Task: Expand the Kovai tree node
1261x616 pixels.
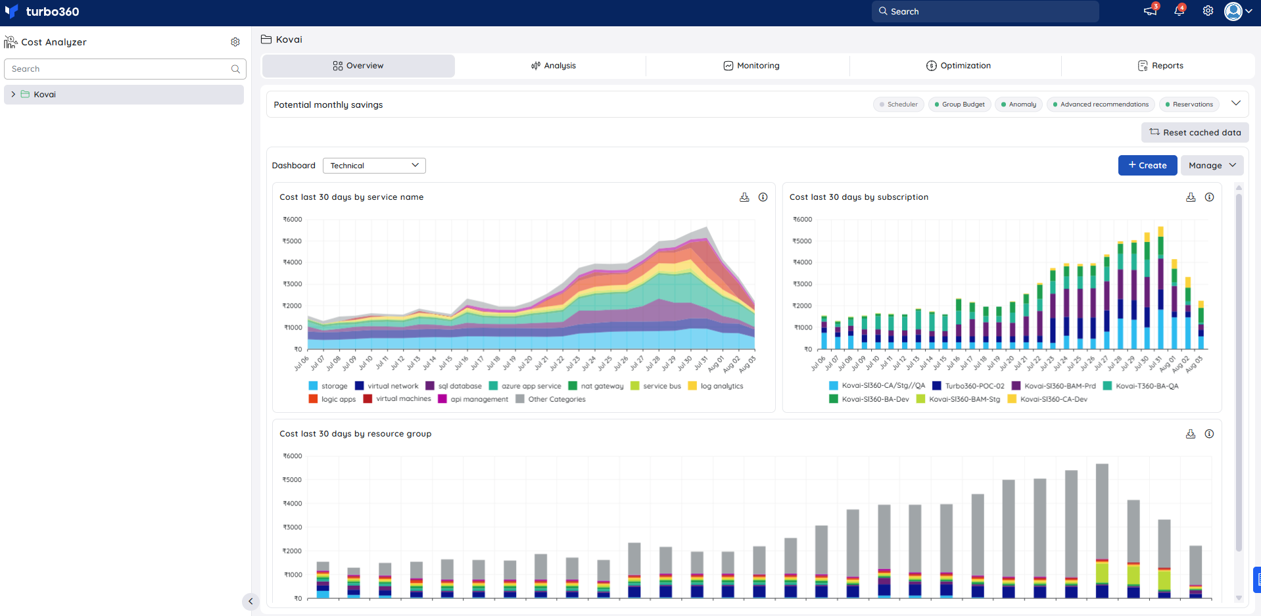Action: click(13, 95)
